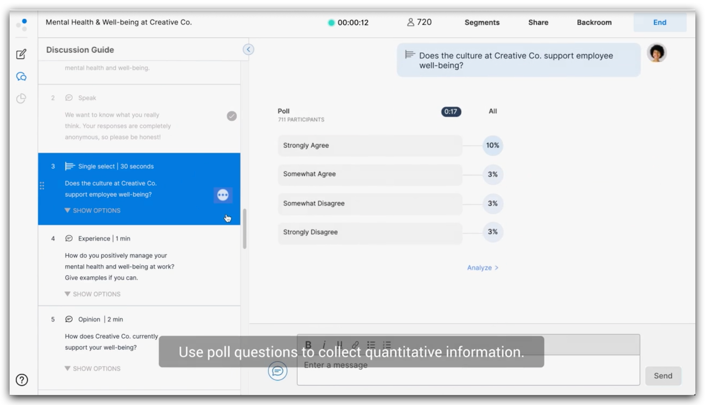Click the participants count icon 720
The height and width of the screenshot is (405, 705).
point(410,22)
